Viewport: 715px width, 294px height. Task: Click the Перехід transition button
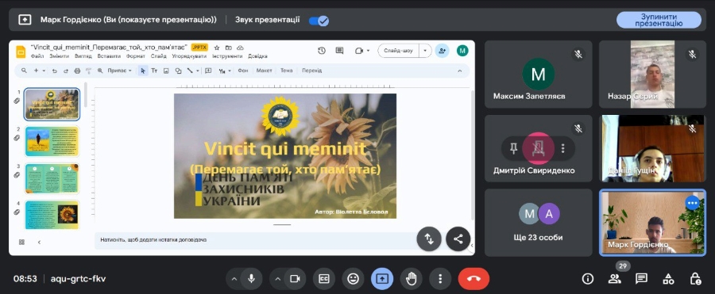click(x=312, y=71)
